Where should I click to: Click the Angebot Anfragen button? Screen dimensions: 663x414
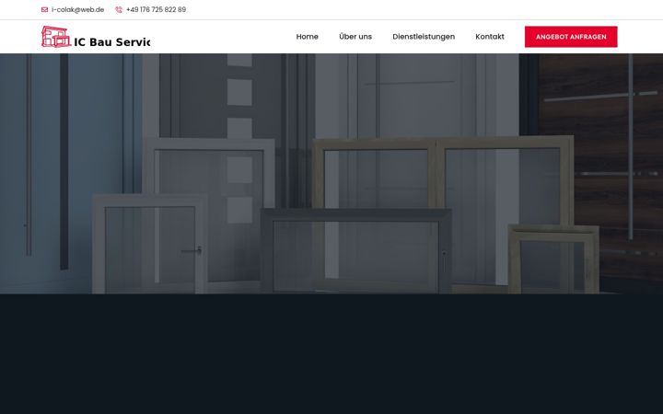(x=571, y=37)
